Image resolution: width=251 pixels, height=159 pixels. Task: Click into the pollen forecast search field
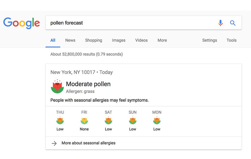coord(131,23)
